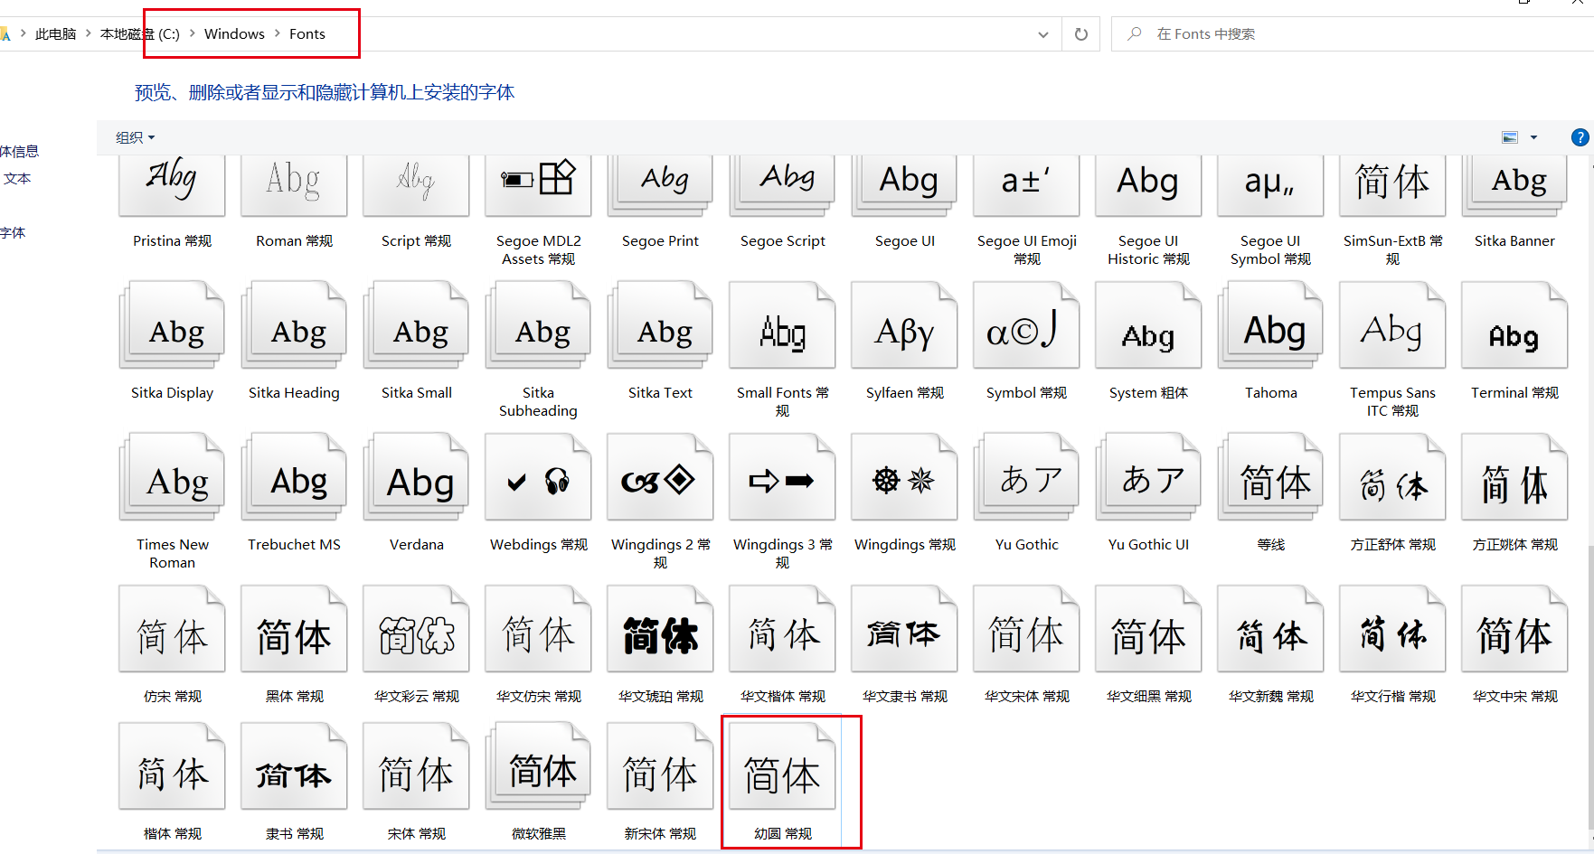
Task: Select the SimSun-ExtB font icon
Action: click(1392, 185)
